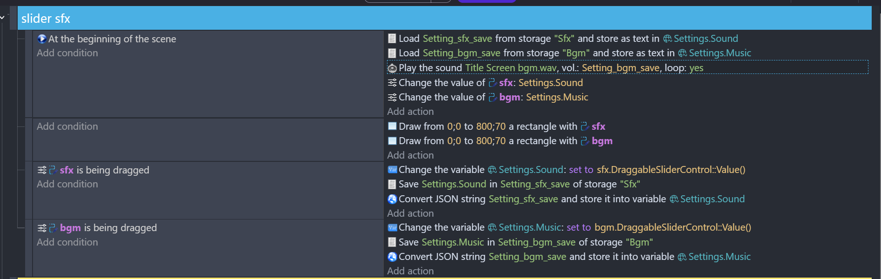
Task: Click the sound icon of Play the sound action
Action: pyautogui.click(x=392, y=68)
